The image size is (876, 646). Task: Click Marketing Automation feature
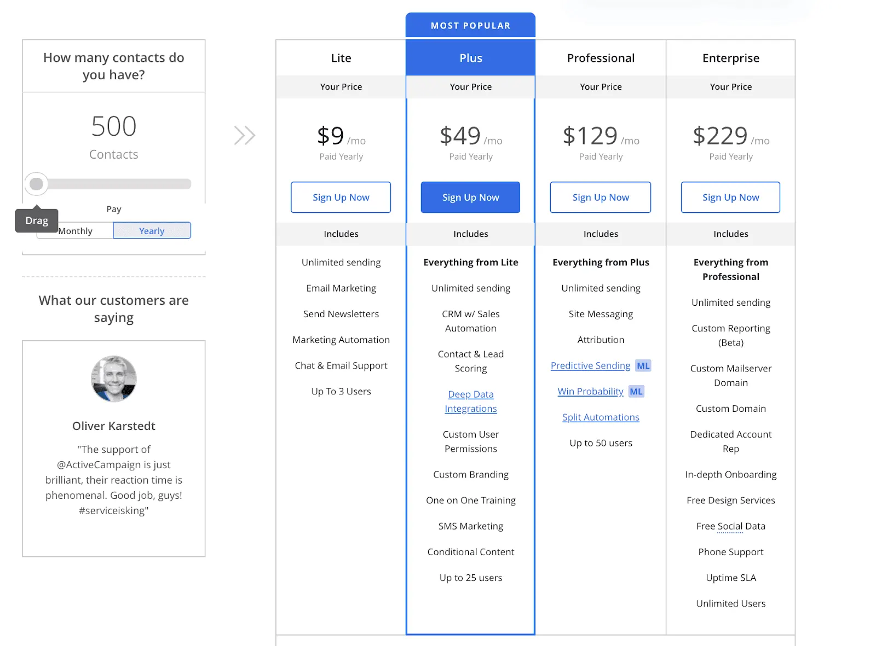341,339
